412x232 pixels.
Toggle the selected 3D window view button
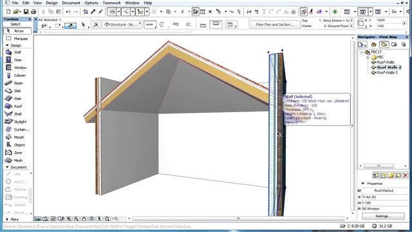[x=363, y=12]
